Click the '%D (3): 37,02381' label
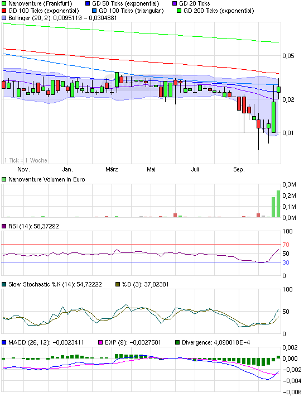304x411 pixels. pyautogui.click(x=146, y=284)
